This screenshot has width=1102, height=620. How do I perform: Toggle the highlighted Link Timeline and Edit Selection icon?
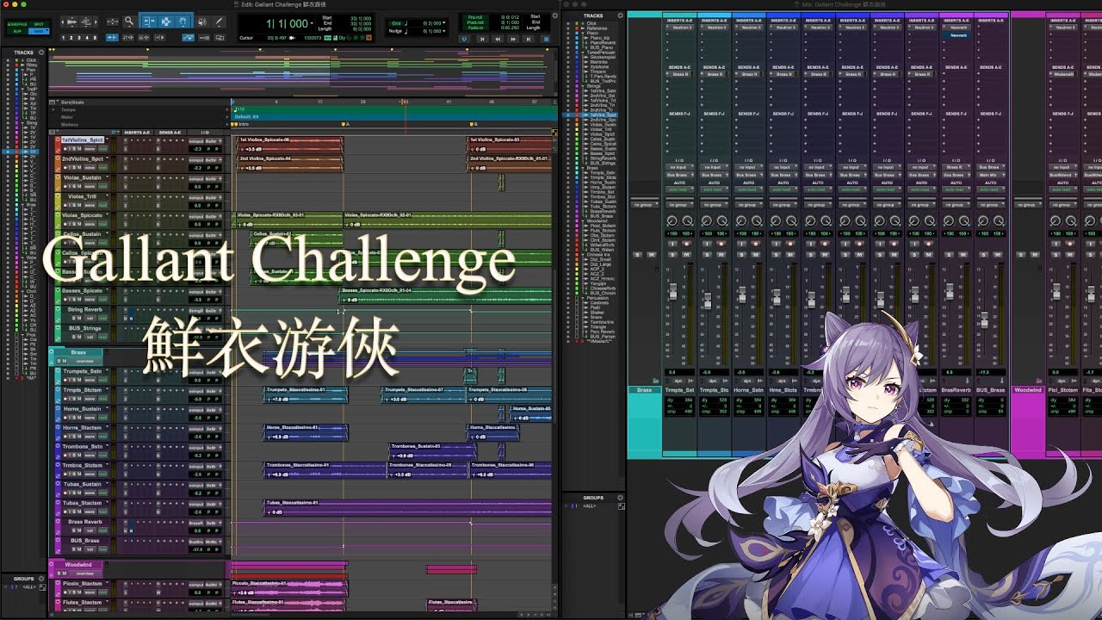tap(189, 38)
